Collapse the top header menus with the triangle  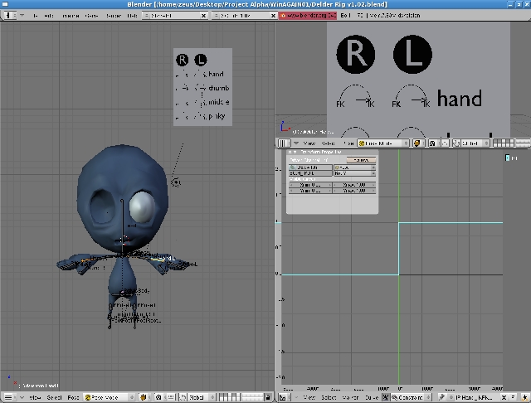(x=22, y=16)
